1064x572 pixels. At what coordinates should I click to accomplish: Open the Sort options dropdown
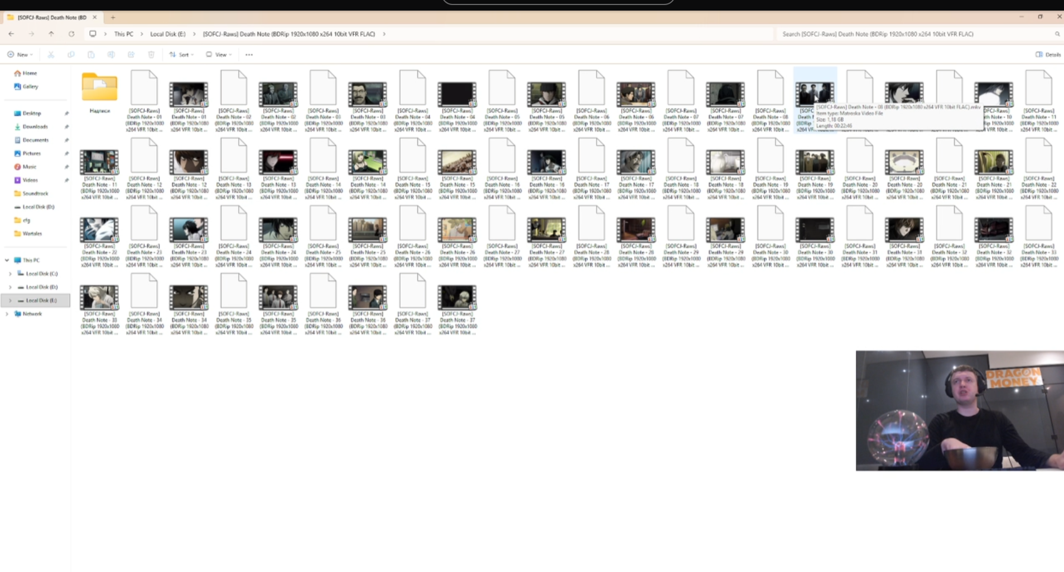tap(181, 55)
